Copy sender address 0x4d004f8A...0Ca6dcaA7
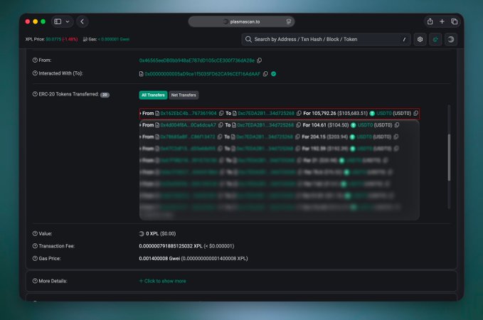Screen dimensions: 483x320 coord(221,125)
